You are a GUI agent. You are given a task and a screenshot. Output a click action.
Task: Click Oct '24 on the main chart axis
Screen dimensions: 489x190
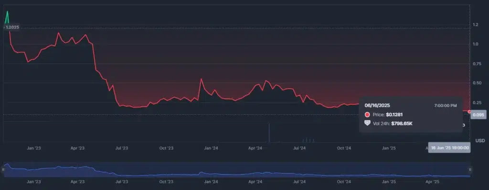click(x=344, y=148)
